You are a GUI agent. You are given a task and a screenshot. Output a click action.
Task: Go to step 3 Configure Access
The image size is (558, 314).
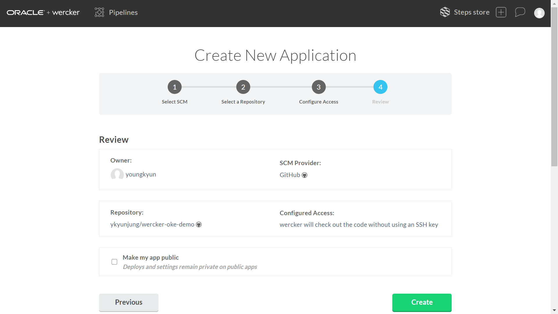click(319, 87)
